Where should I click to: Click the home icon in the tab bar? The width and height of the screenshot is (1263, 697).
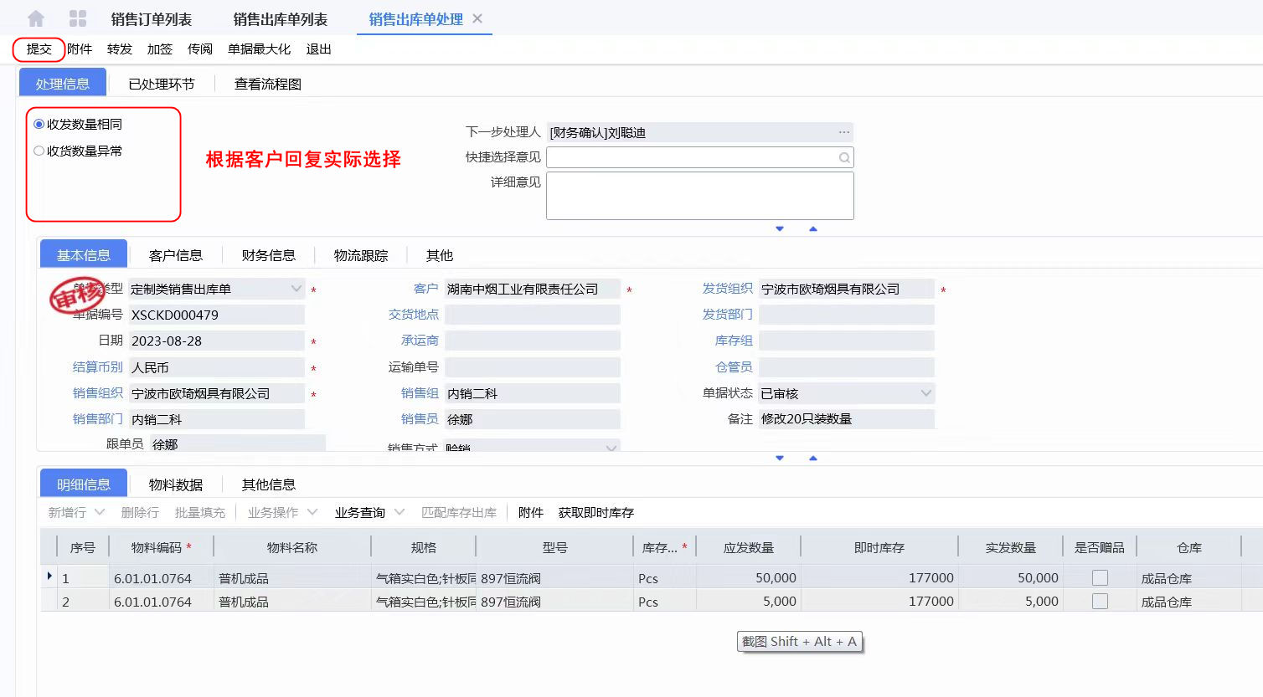[x=36, y=18]
